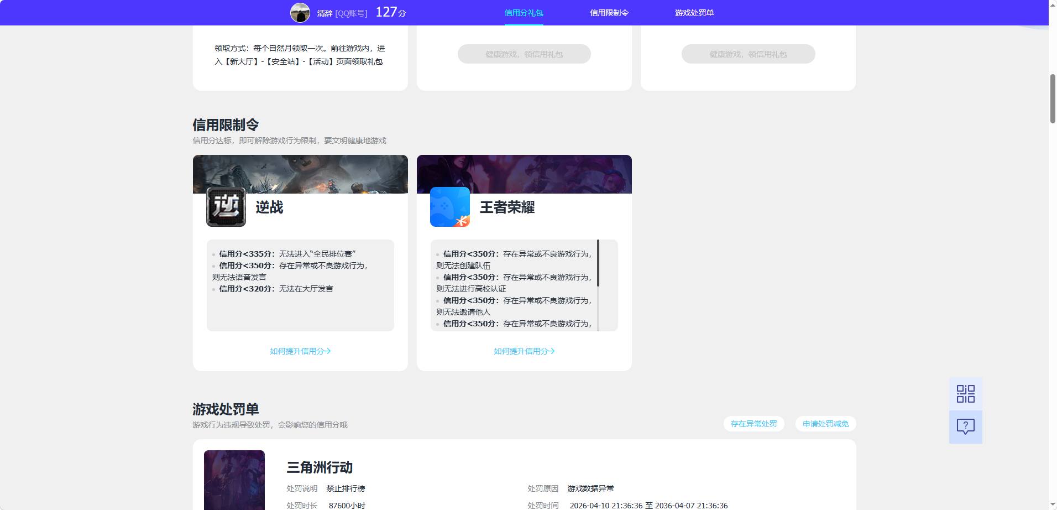Click the punishment time range 2026-04-10 value
Image resolution: width=1057 pixels, height=510 pixels.
click(x=648, y=506)
